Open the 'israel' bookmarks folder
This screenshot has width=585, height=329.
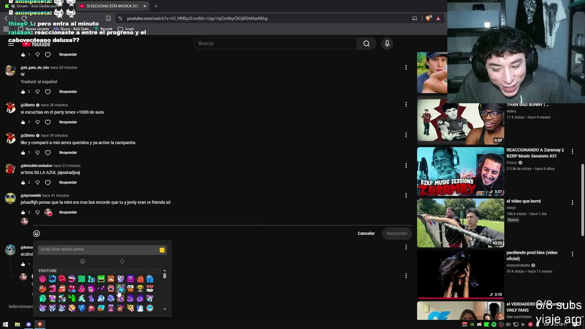tap(126, 29)
